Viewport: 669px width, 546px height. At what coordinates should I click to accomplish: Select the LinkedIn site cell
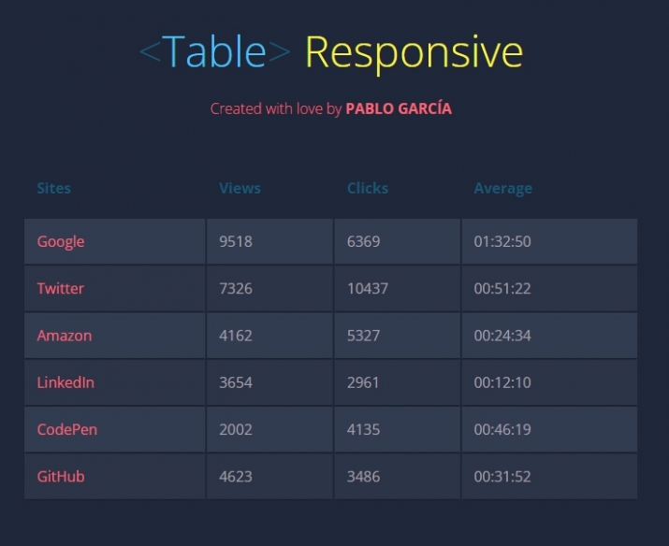pos(115,382)
